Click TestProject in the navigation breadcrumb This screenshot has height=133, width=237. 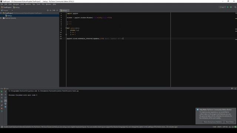[x=6, y=7]
